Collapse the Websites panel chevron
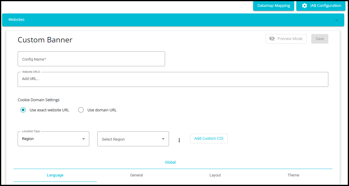The height and width of the screenshot is (186, 349). click(337, 20)
